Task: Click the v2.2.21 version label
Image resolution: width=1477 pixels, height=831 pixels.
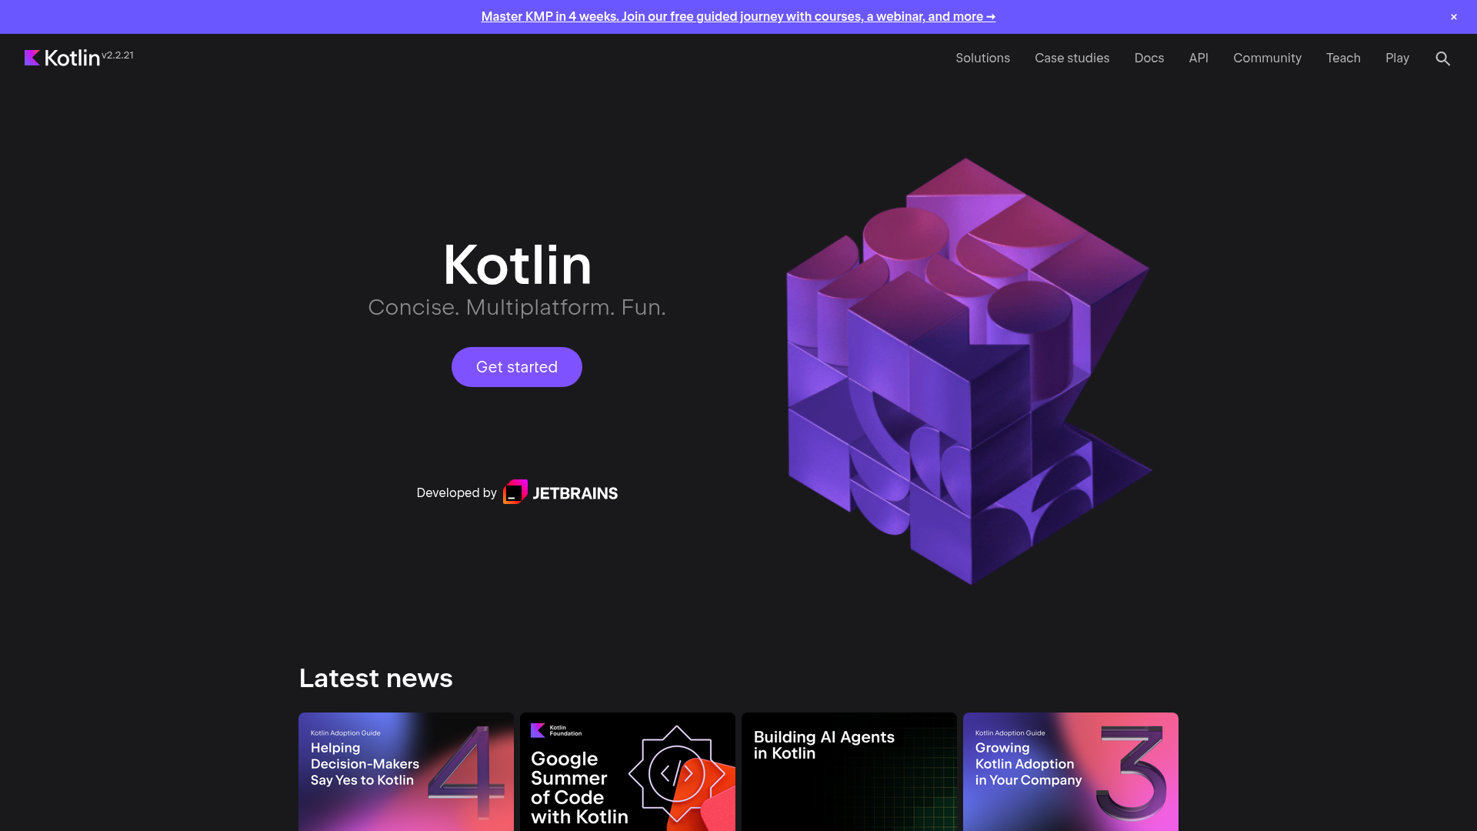Action: click(118, 54)
